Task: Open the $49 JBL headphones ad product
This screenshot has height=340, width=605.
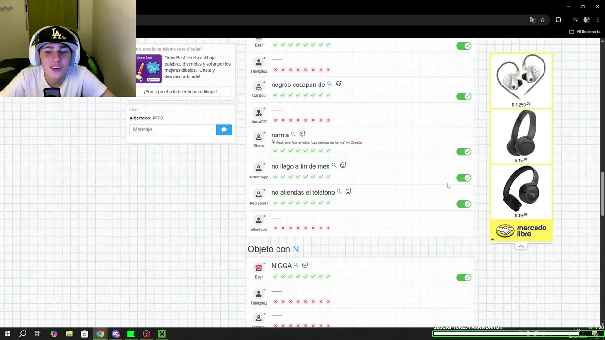Action: (x=521, y=192)
